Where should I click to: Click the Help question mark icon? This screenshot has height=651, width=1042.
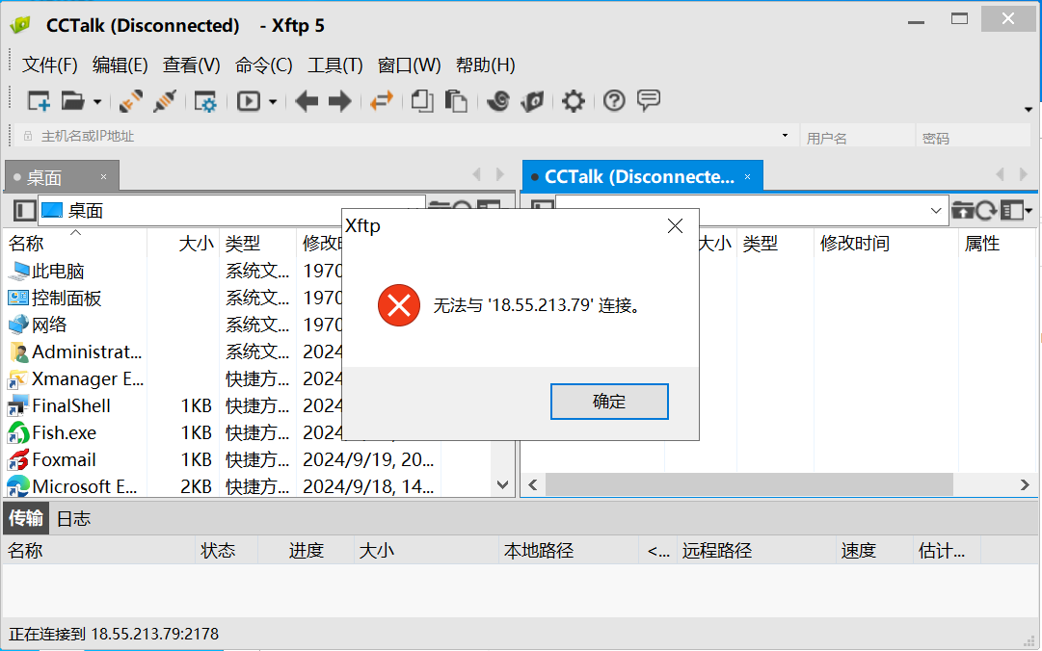tap(614, 101)
